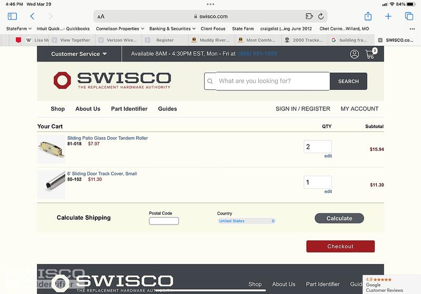Tap the Safari forward arrow
421x294 pixels.
tap(51, 16)
